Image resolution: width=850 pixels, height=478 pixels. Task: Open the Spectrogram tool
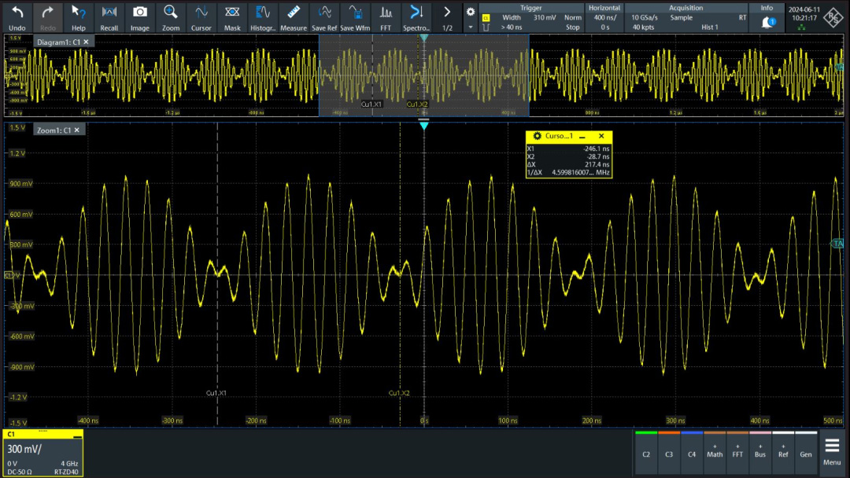pos(416,17)
